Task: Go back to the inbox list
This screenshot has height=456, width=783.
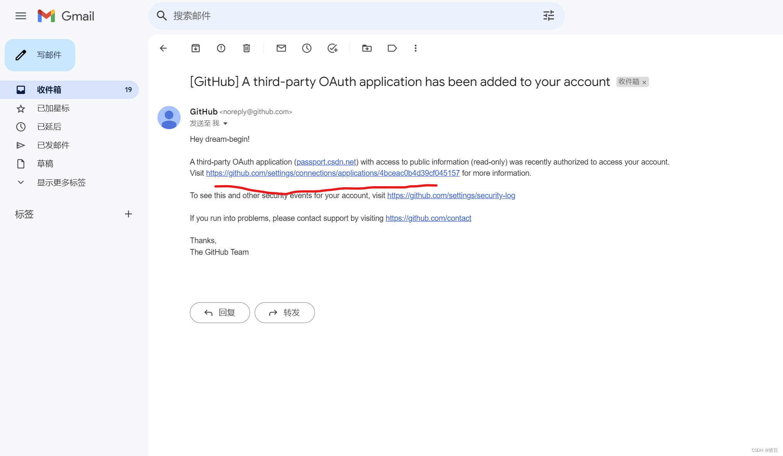Action: [x=163, y=48]
